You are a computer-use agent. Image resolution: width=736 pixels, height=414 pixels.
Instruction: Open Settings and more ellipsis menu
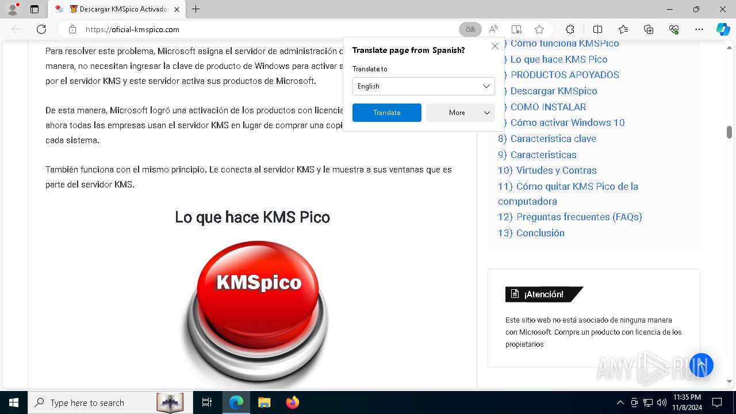tap(699, 29)
